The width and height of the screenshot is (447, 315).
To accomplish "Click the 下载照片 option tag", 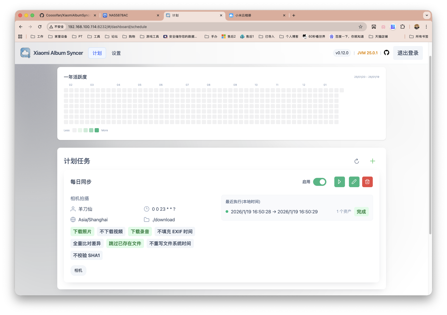I will click(82, 231).
